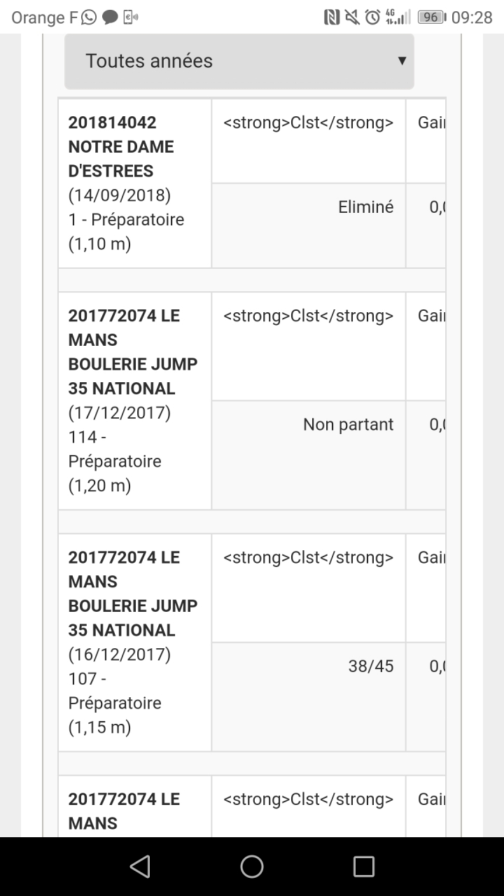Open the Le Mans 16/12/2017 competition entry
This screenshot has height=896, width=504.
(x=134, y=642)
